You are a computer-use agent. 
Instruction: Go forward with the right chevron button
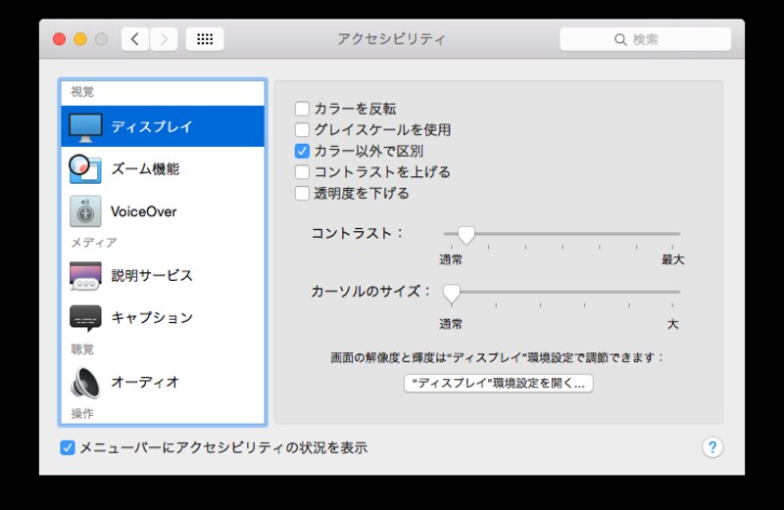164,39
